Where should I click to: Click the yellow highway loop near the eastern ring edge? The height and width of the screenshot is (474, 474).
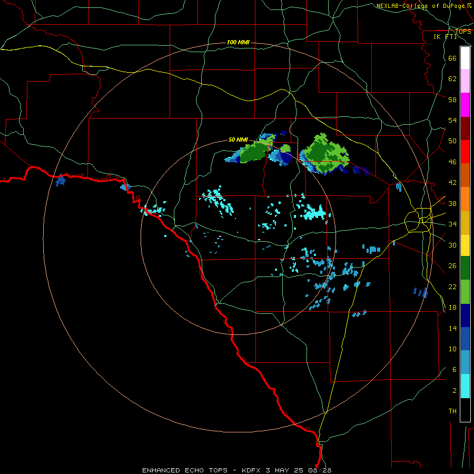(418, 220)
